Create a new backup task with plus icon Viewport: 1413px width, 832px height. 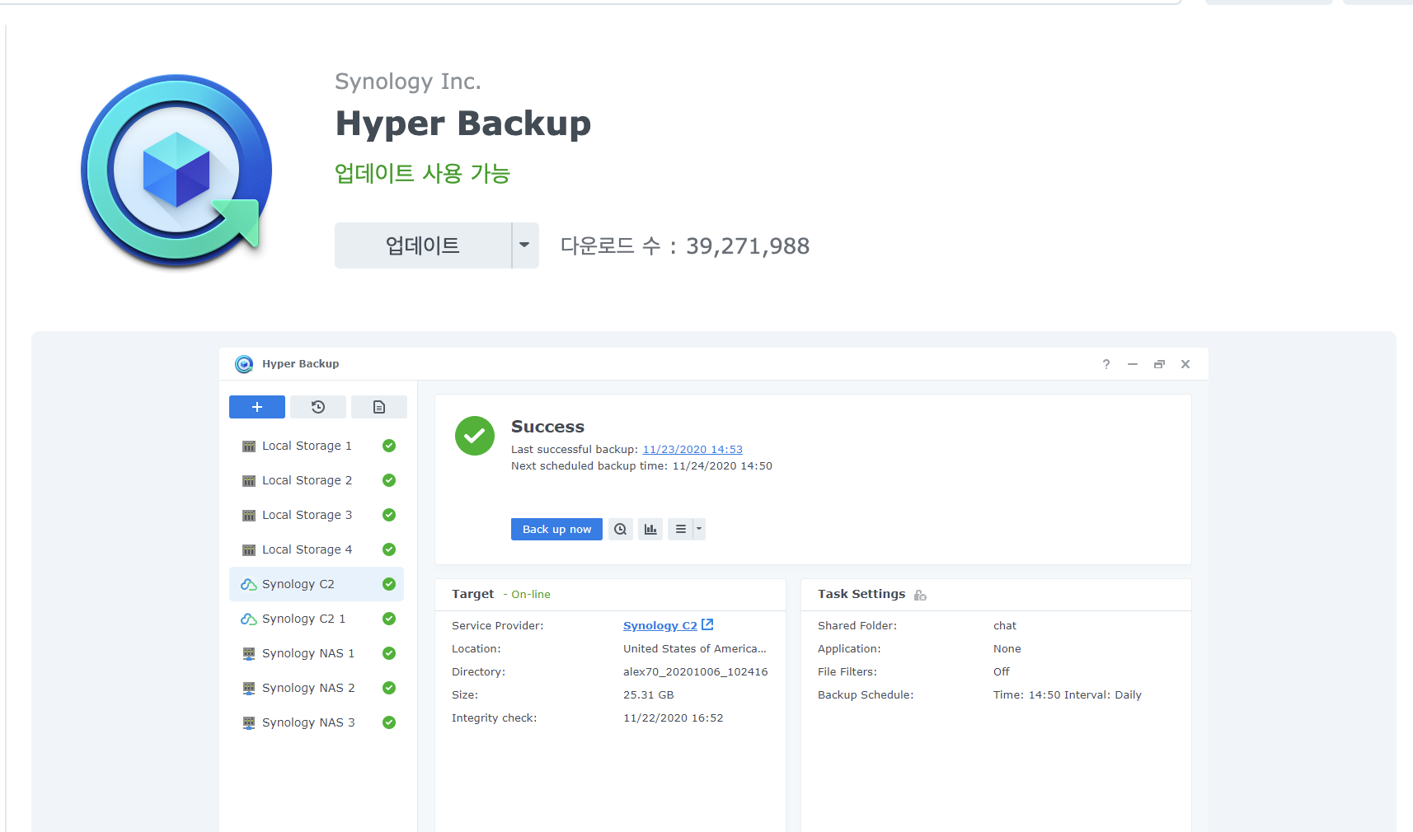256,406
